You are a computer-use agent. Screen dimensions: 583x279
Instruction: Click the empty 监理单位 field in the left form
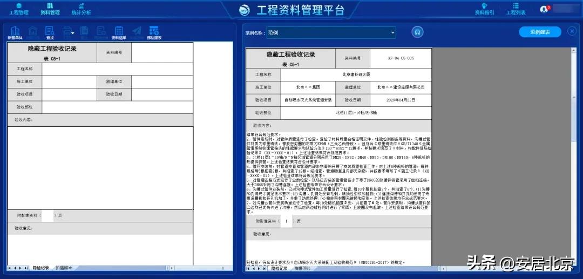point(162,81)
